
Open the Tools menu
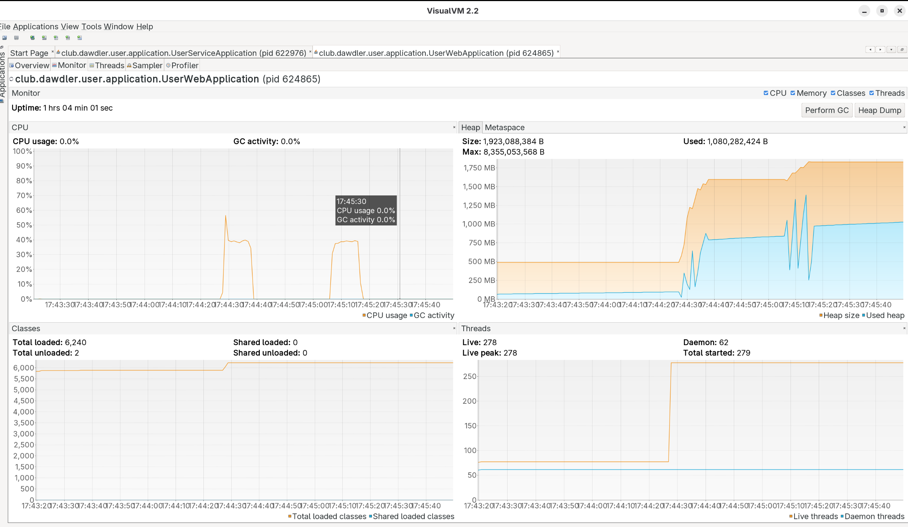pyautogui.click(x=91, y=27)
